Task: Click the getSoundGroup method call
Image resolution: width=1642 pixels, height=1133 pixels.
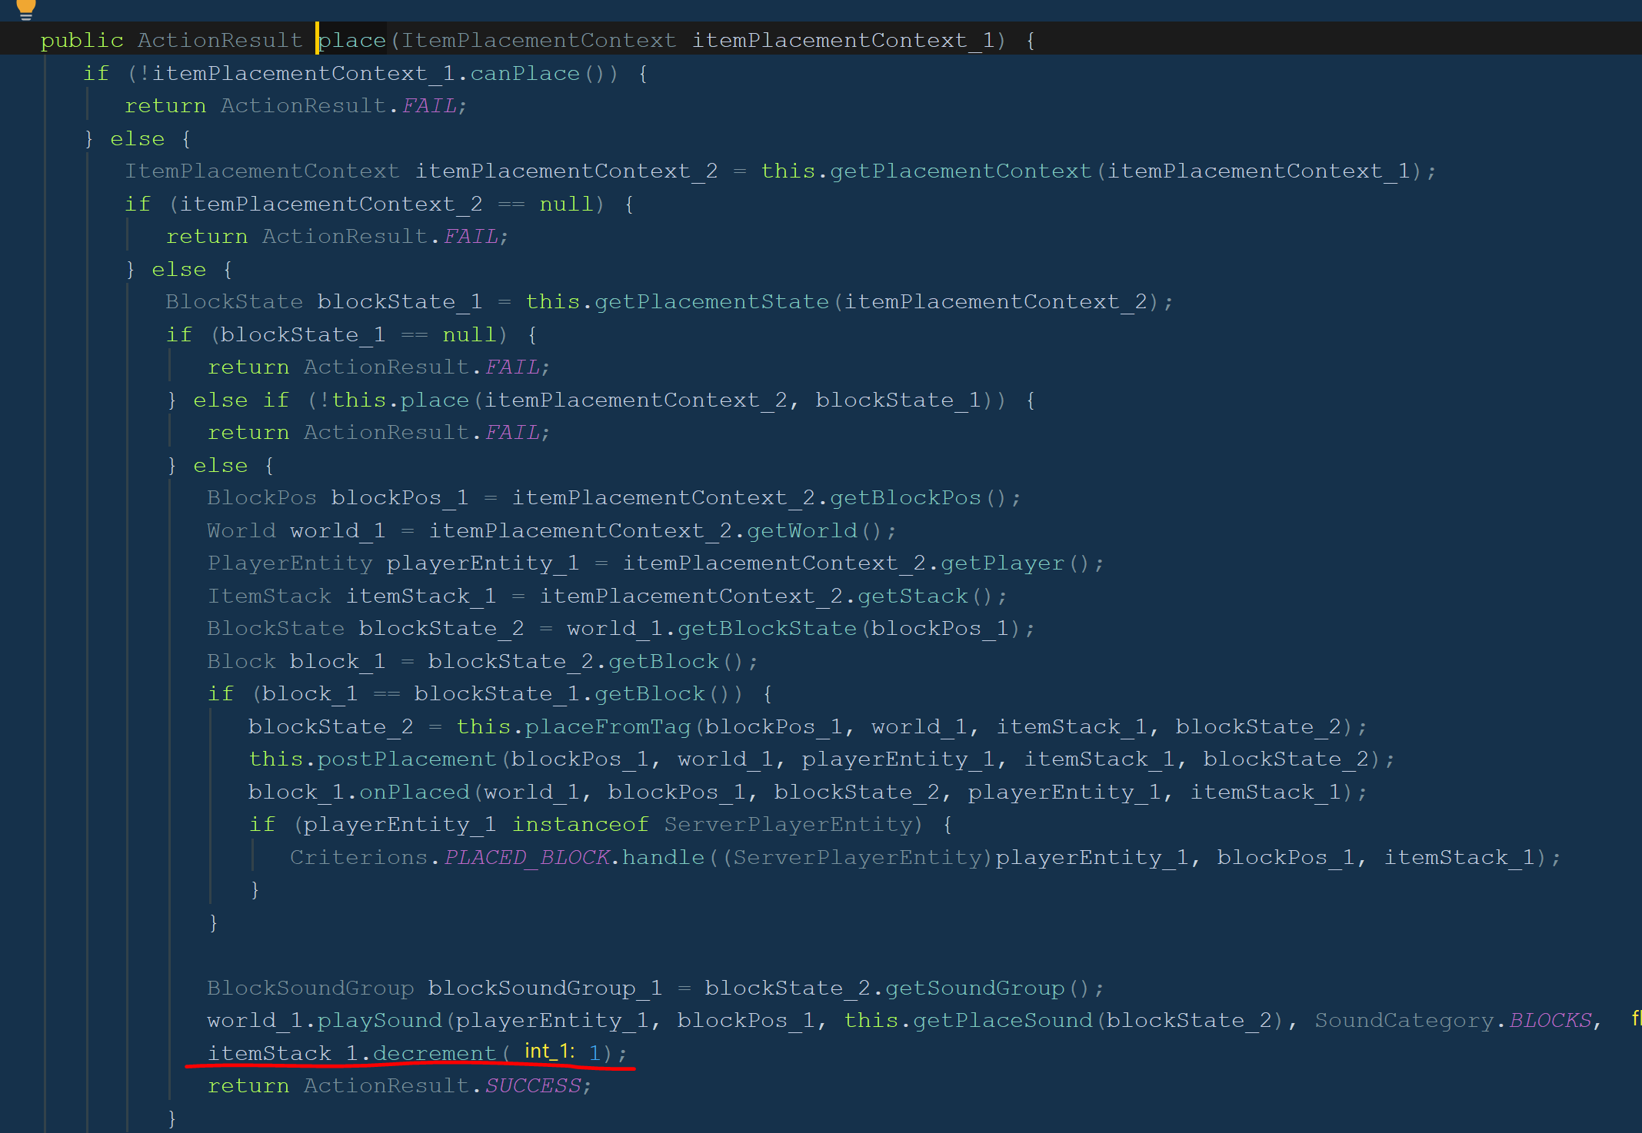Action: [974, 988]
